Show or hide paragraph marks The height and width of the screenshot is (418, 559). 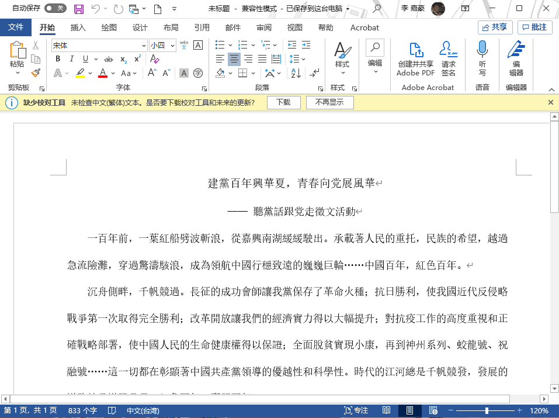coord(314,73)
